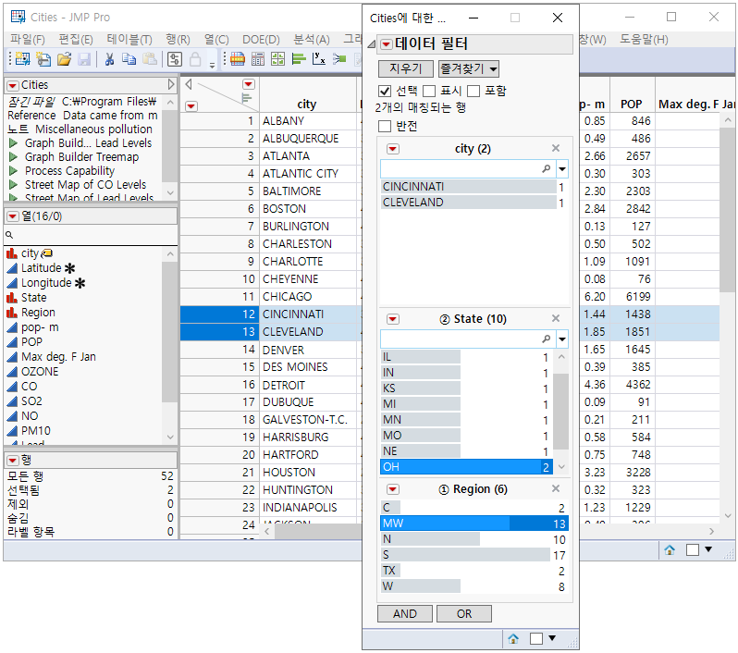Click the Fit Y by X icon

click(319, 59)
